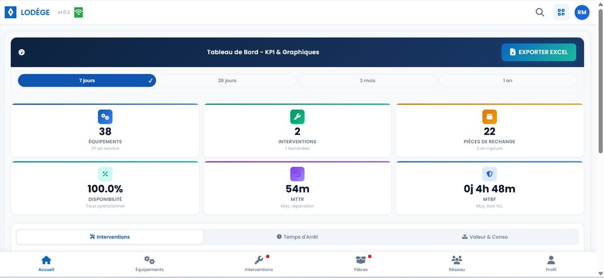Select the 1 an period

pos(508,80)
